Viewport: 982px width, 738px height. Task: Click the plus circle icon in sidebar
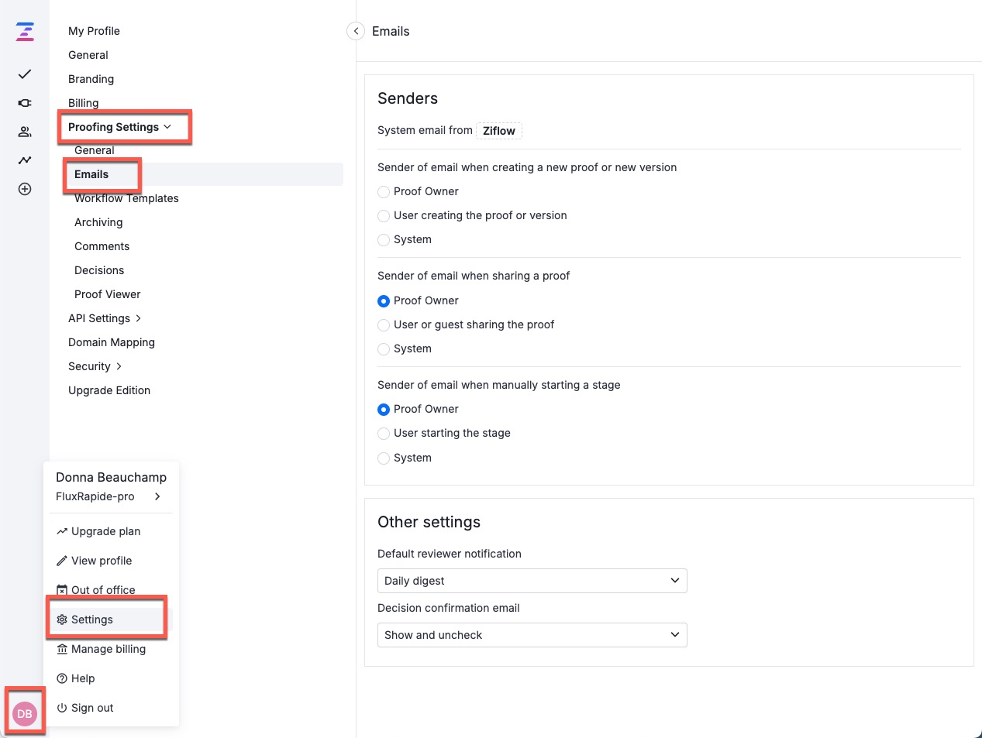tap(25, 189)
